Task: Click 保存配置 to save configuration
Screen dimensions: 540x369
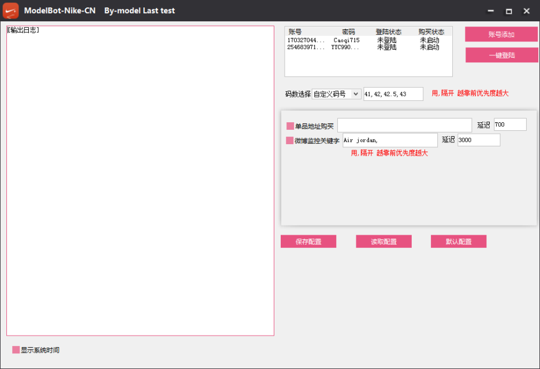Action: click(x=308, y=242)
